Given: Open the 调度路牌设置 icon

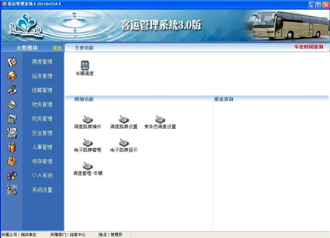Looking at the screenshot, I should tap(124, 120).
